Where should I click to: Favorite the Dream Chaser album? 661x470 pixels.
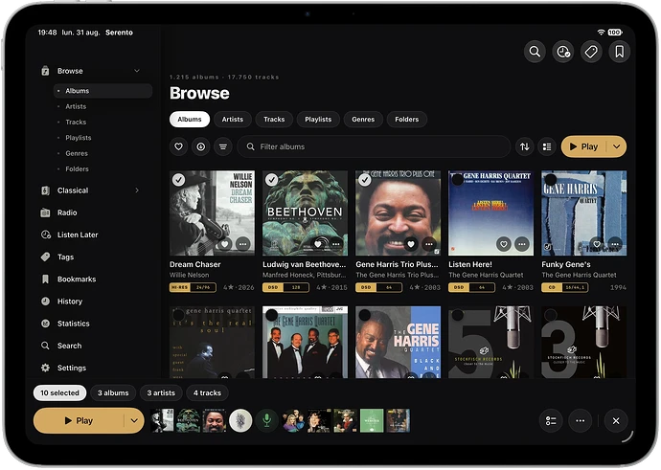click(225, 244)
